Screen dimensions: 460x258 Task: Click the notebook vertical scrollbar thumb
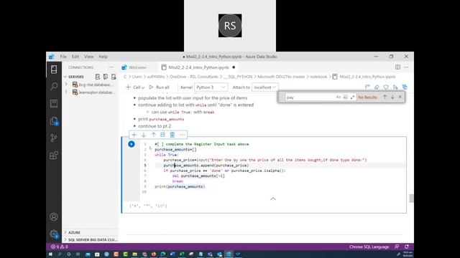(411, 198)
